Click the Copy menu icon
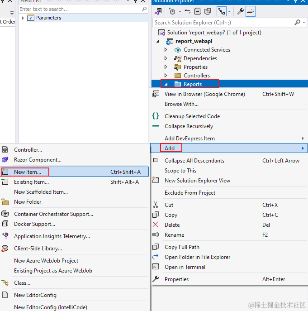The width and height of the screenshot is (308, 311). (156, 215)
